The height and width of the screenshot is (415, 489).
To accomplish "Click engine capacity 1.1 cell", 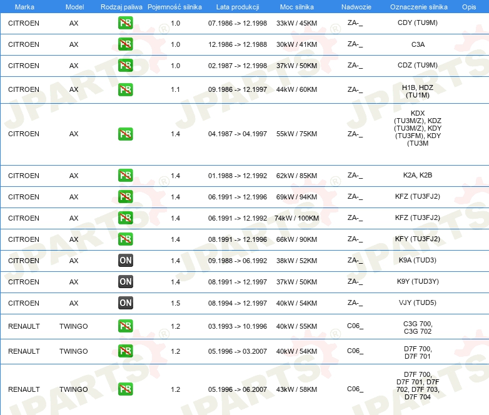I will tap(175, 89).
